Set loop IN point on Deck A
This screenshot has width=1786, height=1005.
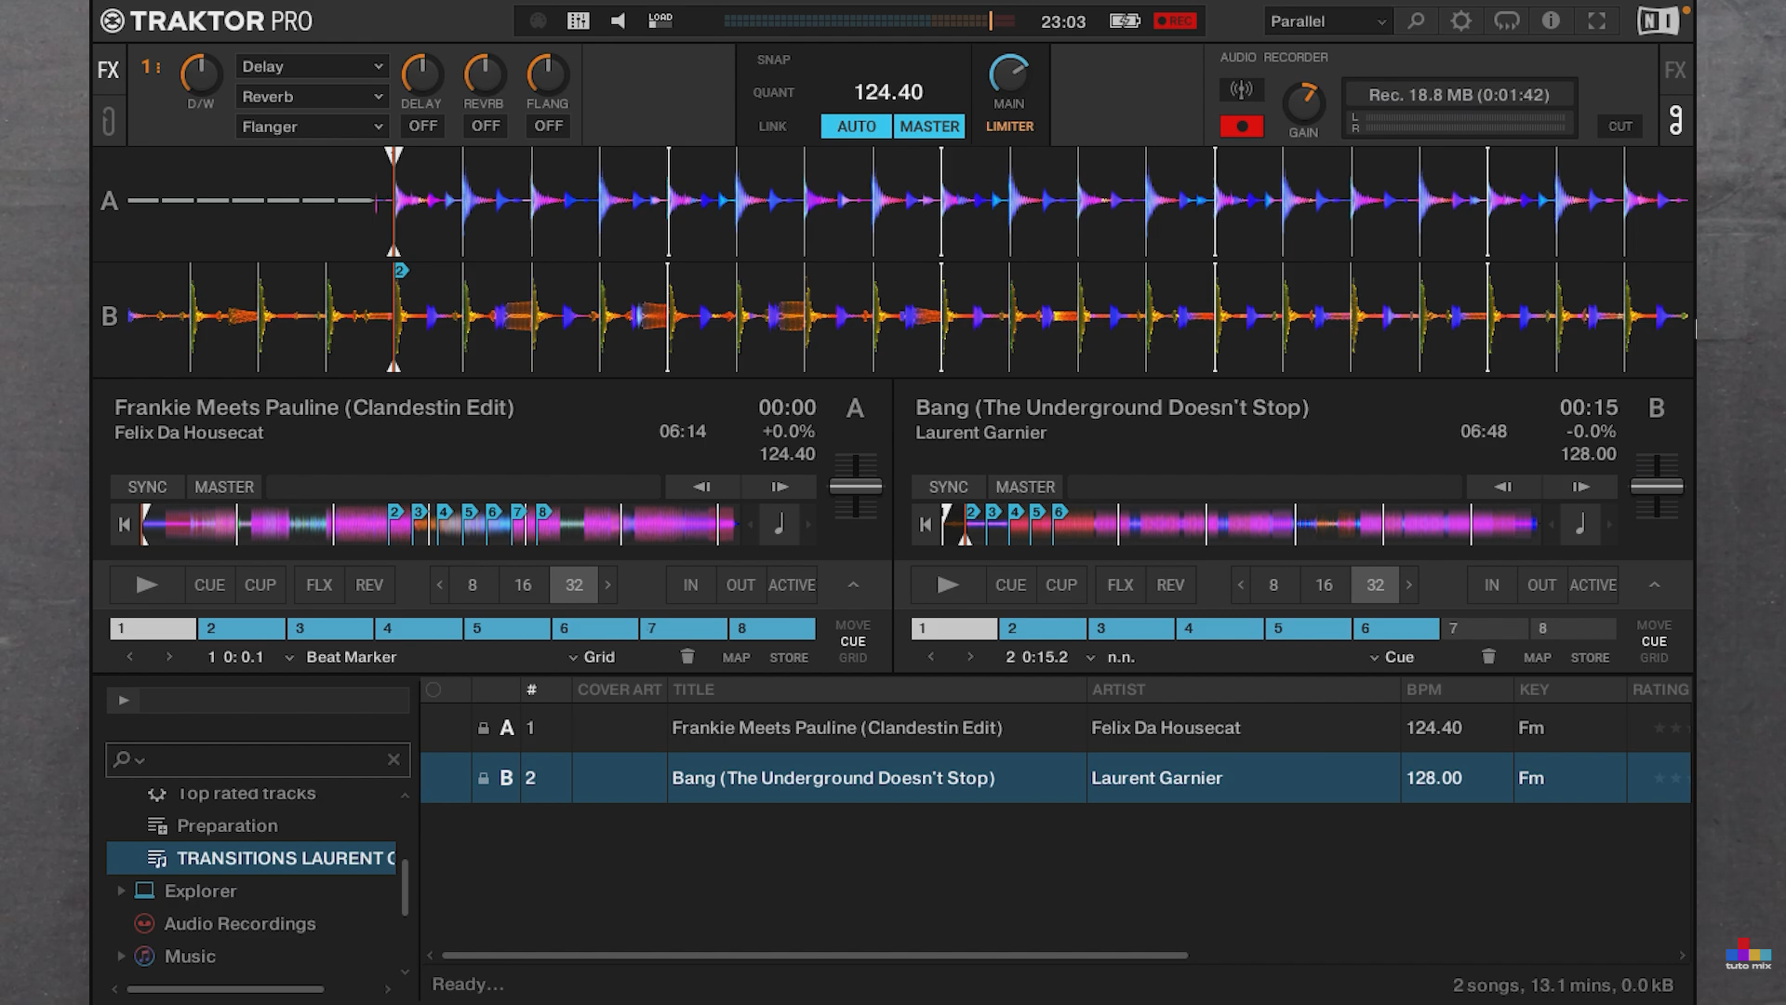(690, 584)
